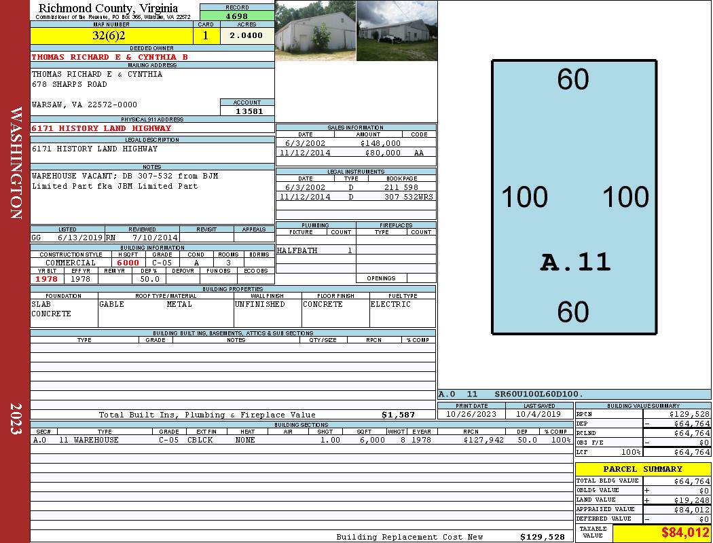Click WARSAW, VA 22572-0000 address line

84,105
